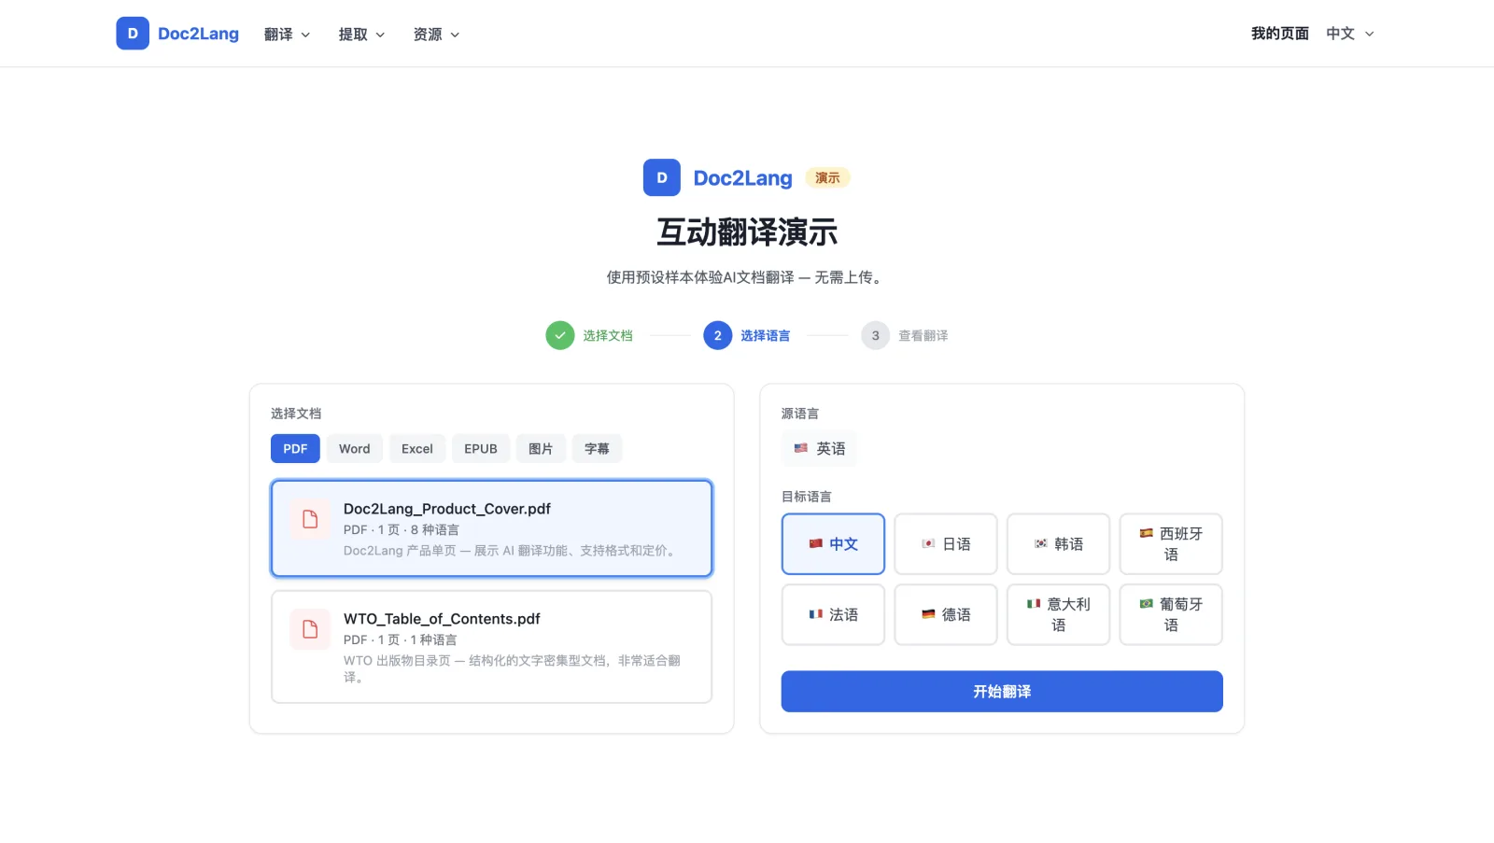This screenshot has width=1494, height=843.
Task: Select the Doc2Lang_Product_Cover.pdf sample card
Action: coord(492,528)
